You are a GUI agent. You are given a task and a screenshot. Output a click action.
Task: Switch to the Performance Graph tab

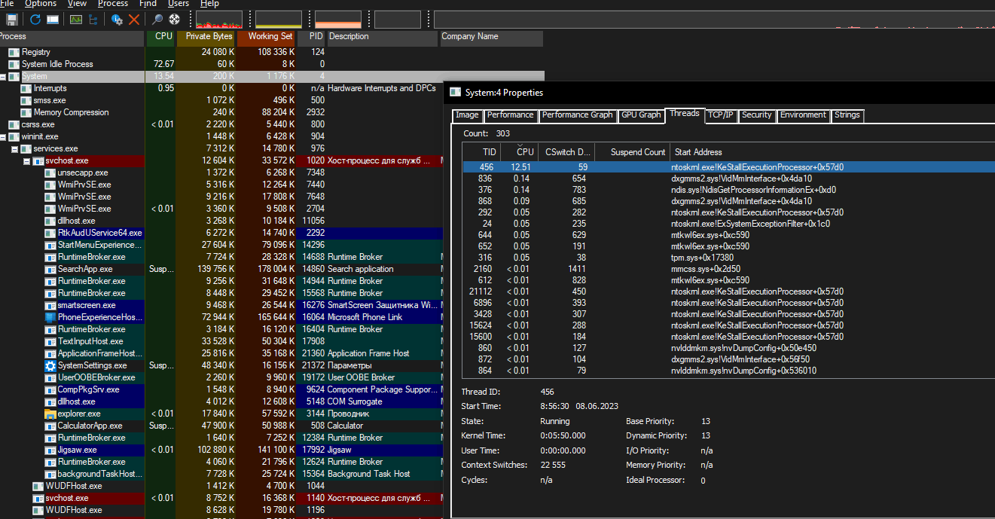(577, 115)
